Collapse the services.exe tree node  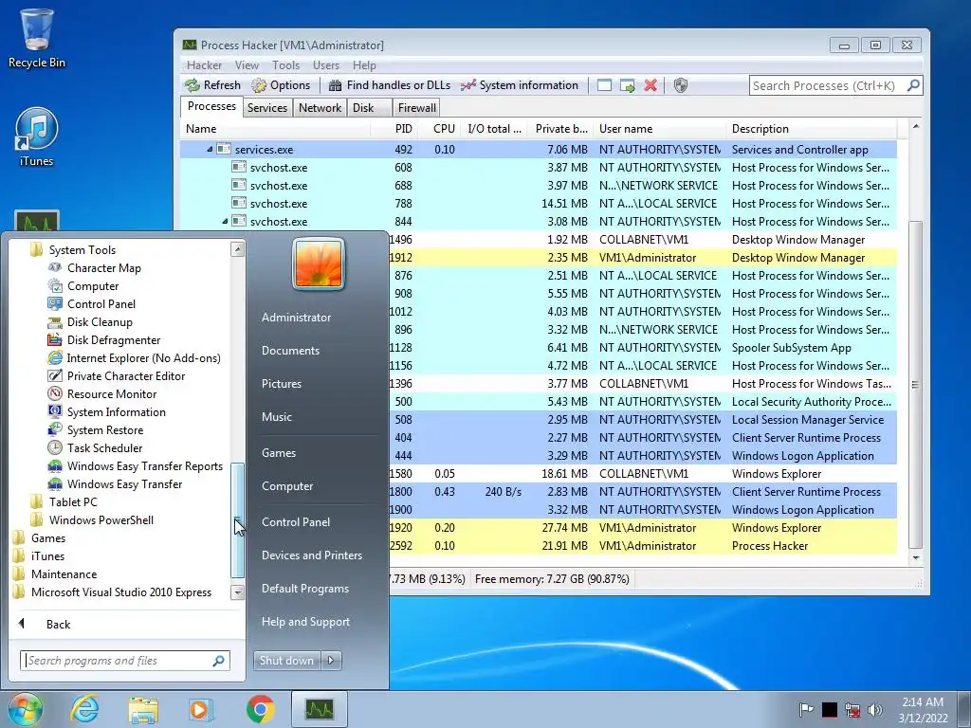tap(210, 149)
